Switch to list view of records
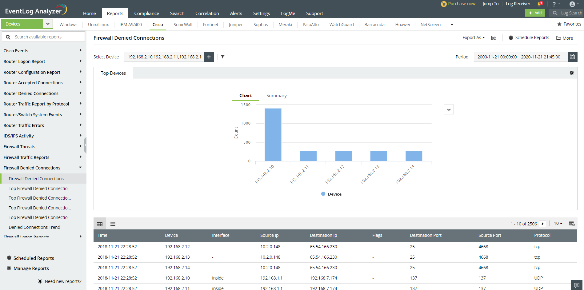This screenshot has height=290, width=584. (113, 224)
